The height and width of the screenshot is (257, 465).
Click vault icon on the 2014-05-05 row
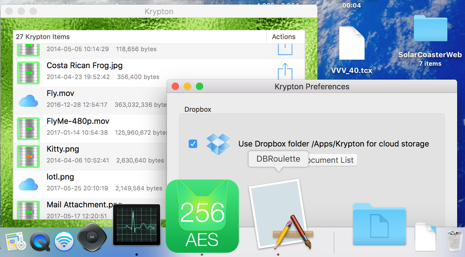click(28, 50)
